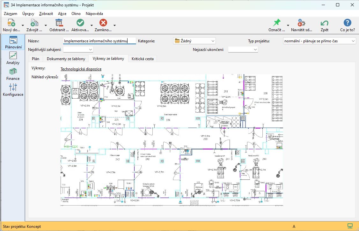Click the Nový dokument toolbar icon
Viewport: 359px width, 231px height.
[11, 23]
